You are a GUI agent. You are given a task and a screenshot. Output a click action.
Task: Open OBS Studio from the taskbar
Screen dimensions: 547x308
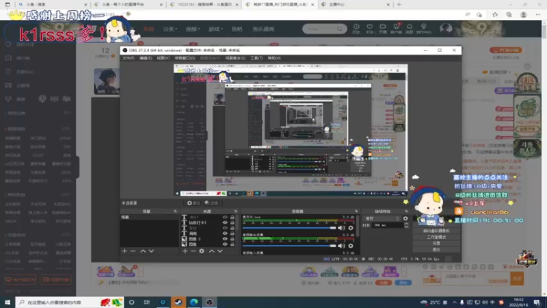click(209, 302)
